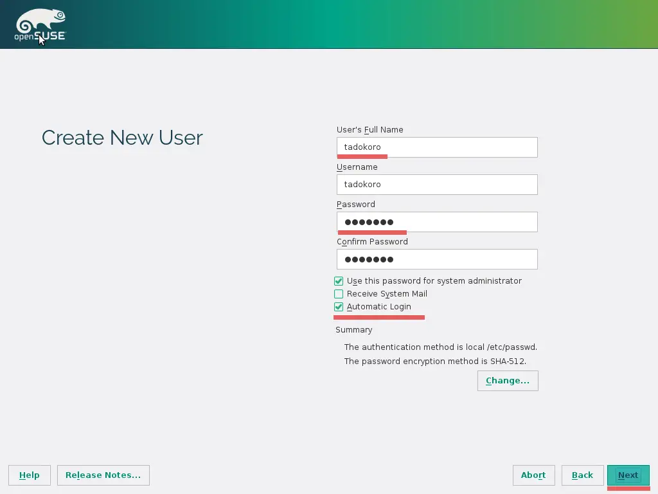Select the Password input field
This screenshot has width=658, height=494.
pyautogui.click(x=437, y=222)
